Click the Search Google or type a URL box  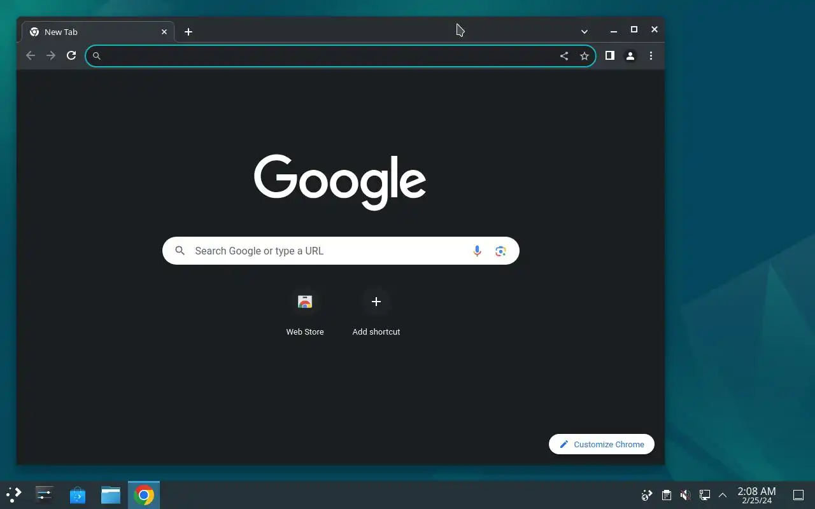(341, 251)
